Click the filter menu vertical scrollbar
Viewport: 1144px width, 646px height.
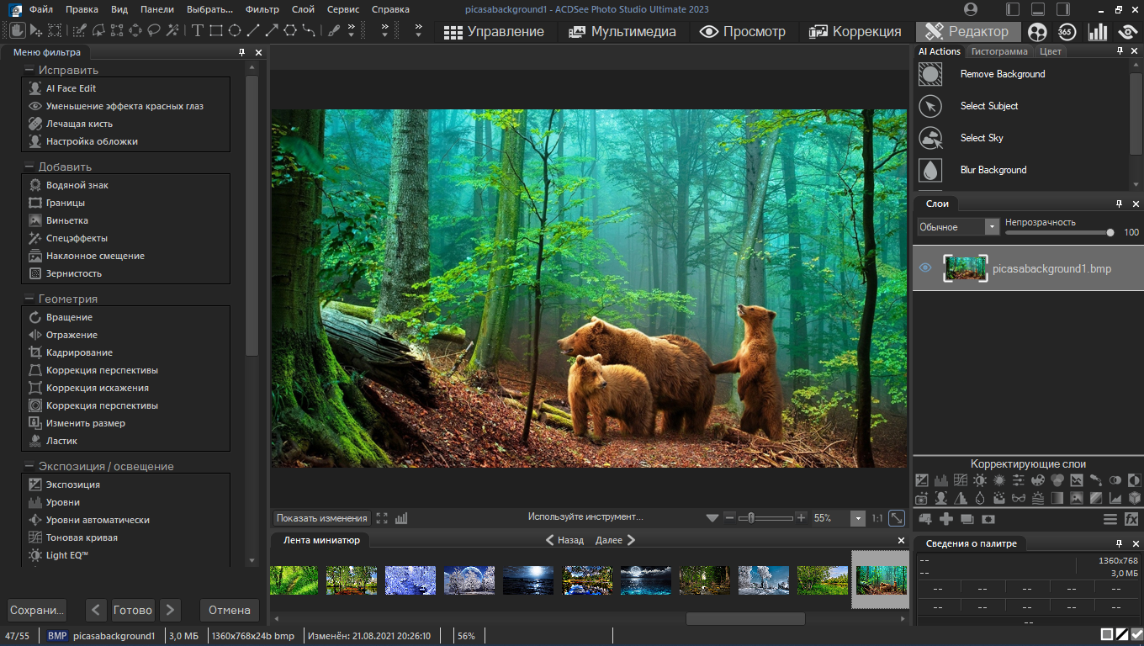(x=252, y=215)
